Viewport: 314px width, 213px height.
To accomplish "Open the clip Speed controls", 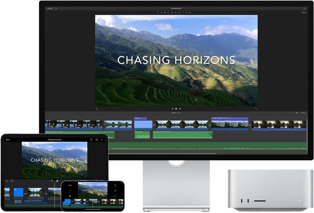I will click(x=183, y=12).
